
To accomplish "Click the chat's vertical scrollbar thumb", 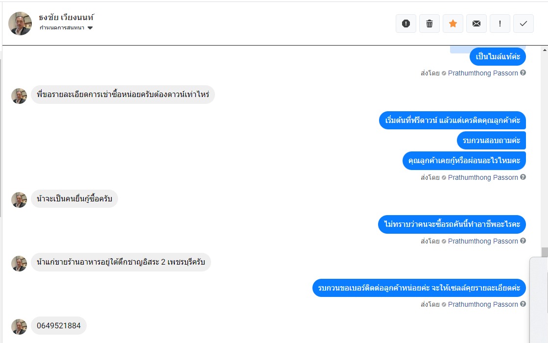I will [x=545, y=252].
